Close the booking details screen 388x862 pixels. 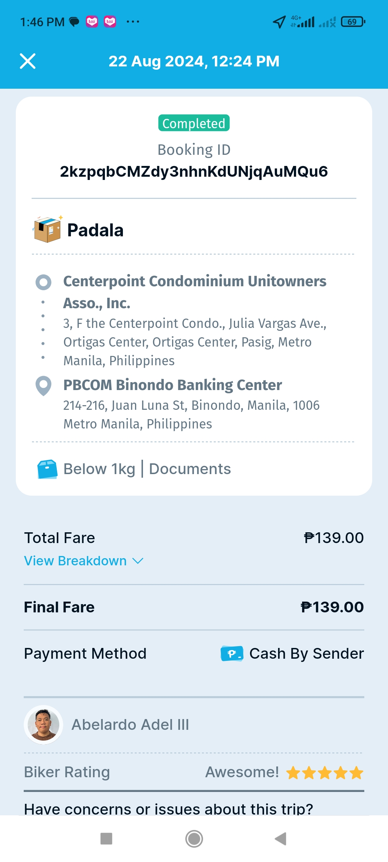coord(28,61)
